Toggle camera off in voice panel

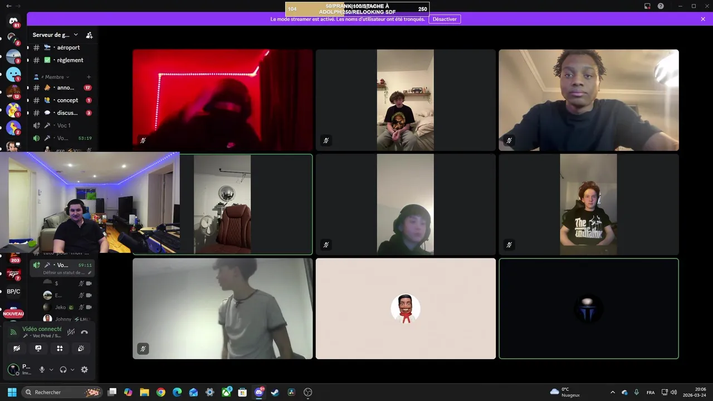[x=17, y=348]
